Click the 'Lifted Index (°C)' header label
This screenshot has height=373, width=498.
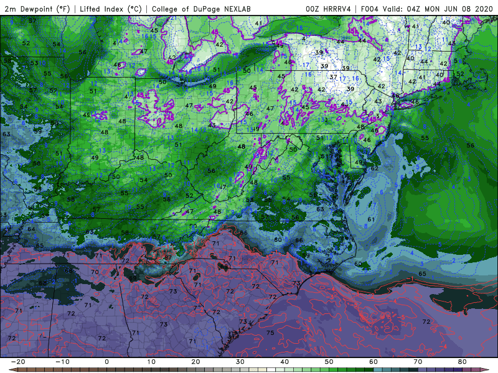coord(111,9)
